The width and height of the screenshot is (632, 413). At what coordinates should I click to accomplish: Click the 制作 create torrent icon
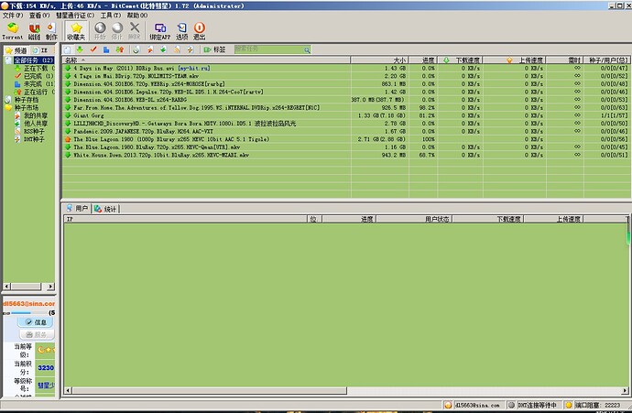point(51,31)
